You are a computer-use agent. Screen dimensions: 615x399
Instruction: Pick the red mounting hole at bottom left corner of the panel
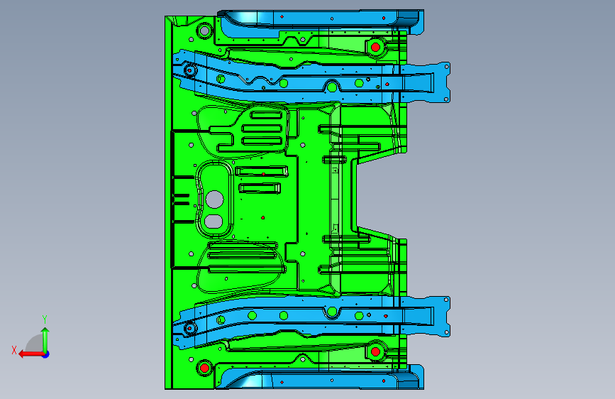[204, 368]
